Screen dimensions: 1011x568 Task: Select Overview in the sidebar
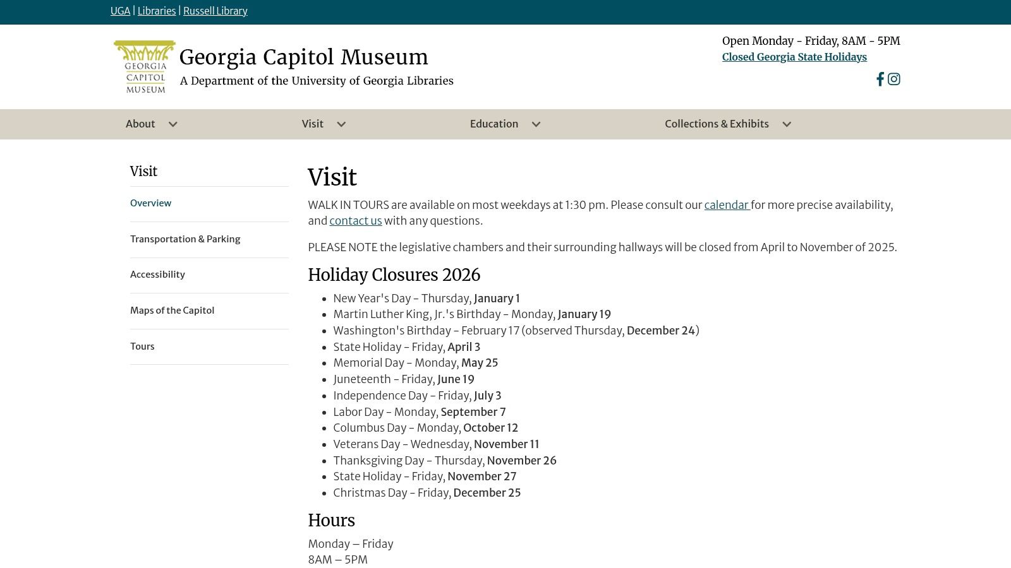coord(150,203)
